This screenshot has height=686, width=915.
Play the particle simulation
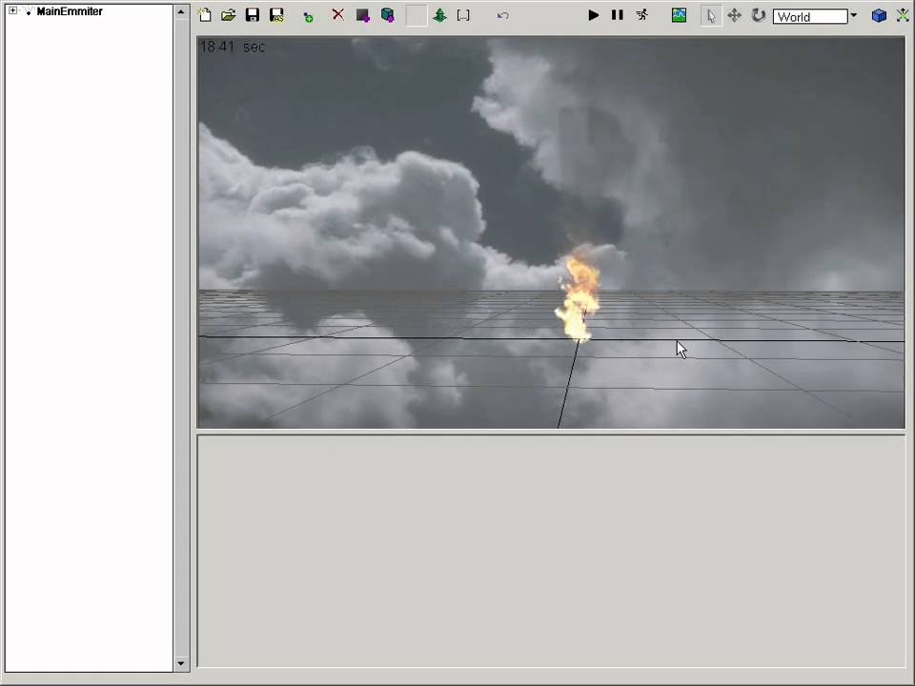pyautogui.click(x=594, y=16)
